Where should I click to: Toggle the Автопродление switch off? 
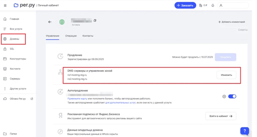[x=232, y=96]
